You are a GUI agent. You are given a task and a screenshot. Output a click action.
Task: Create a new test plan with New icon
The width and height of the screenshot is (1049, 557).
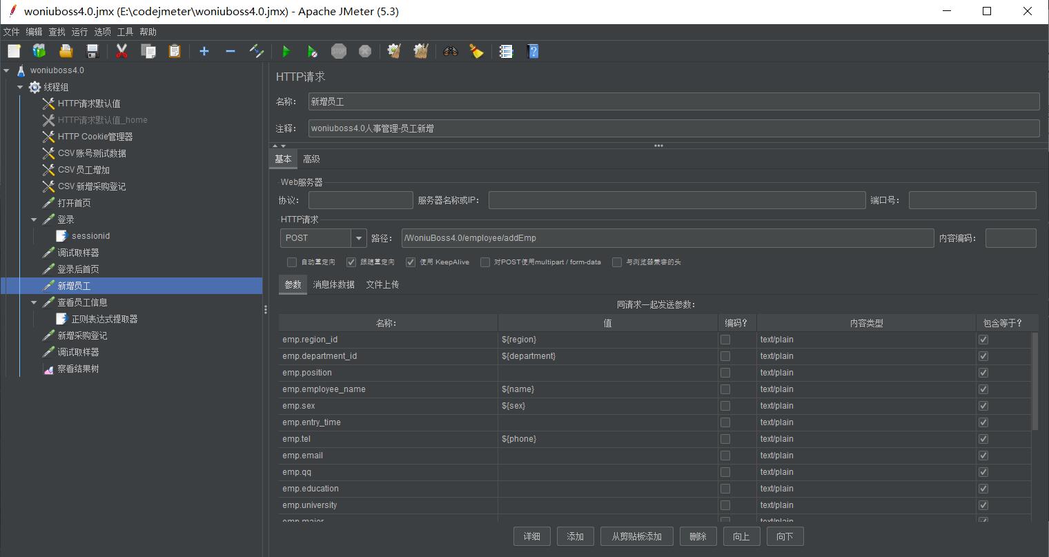tap(14, 51)
